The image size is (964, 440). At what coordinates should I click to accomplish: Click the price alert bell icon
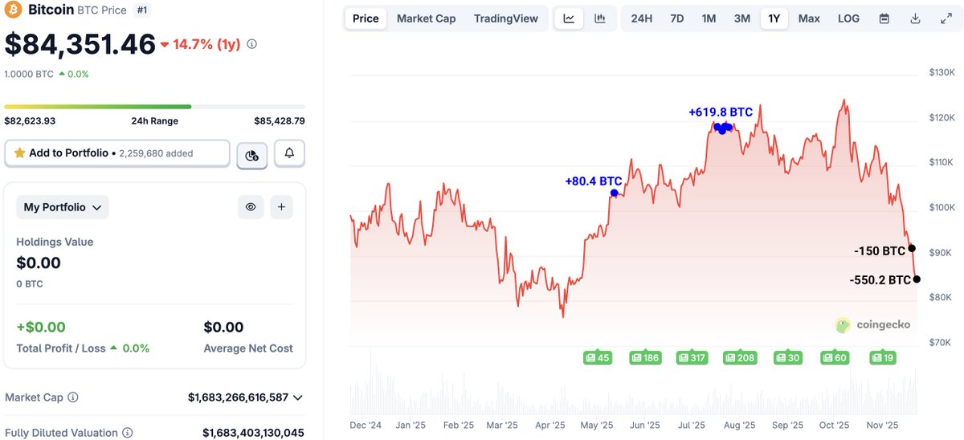[289, 153]
